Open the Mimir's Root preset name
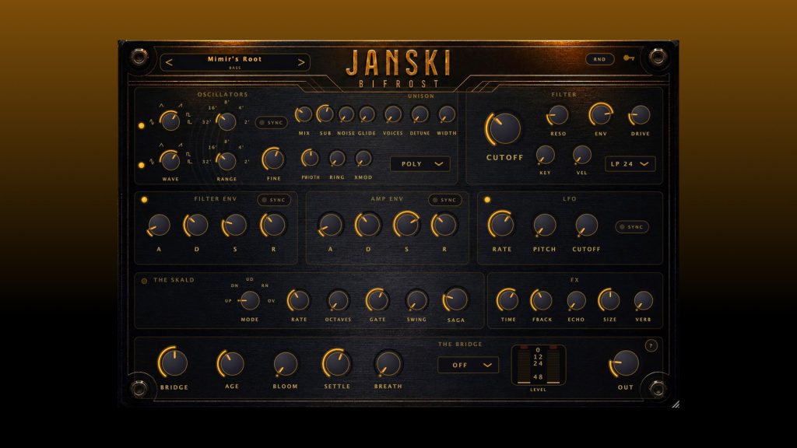This screenshot has width=797, height=448. 235,59
